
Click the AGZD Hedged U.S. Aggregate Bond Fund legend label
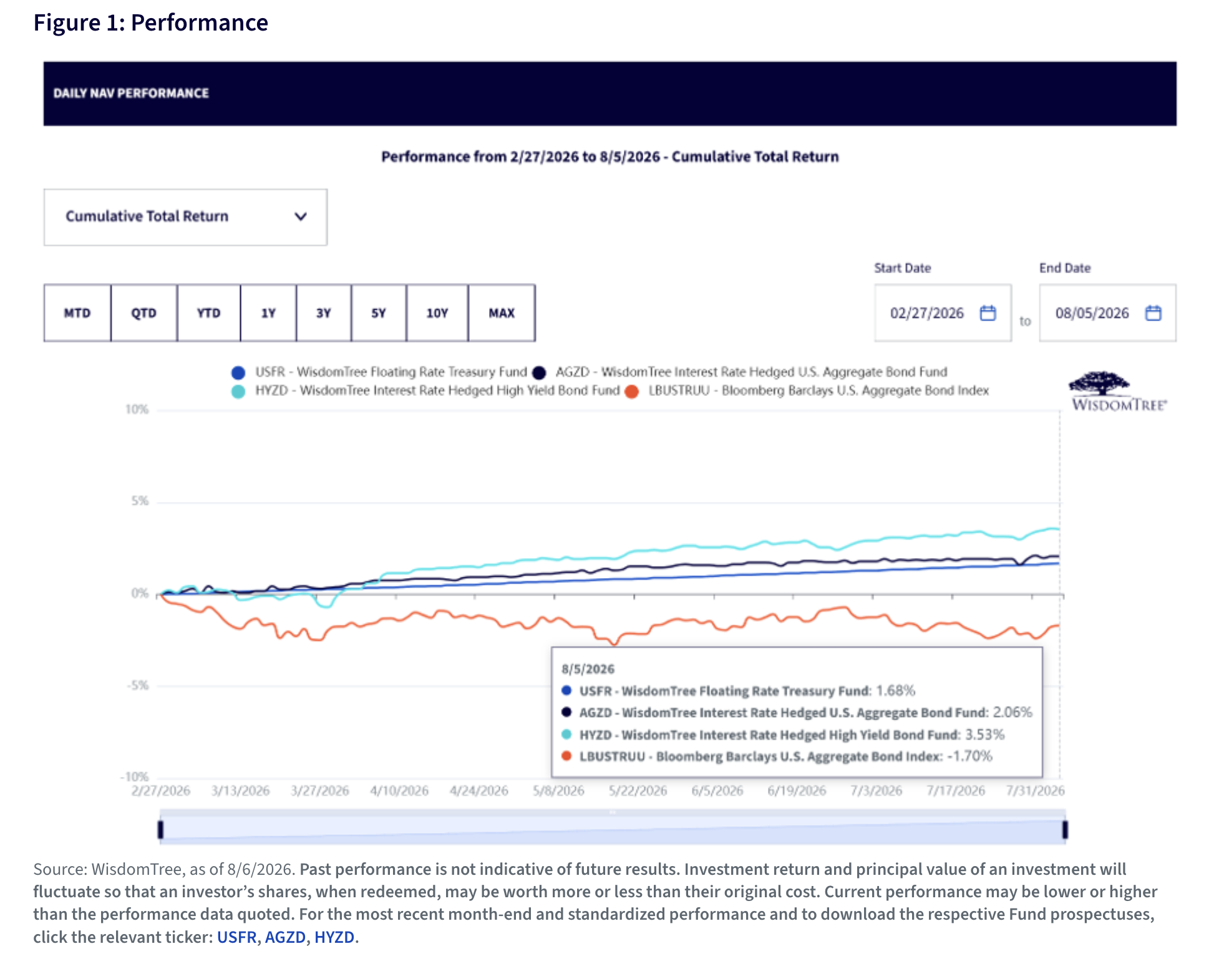coord(752,372)
